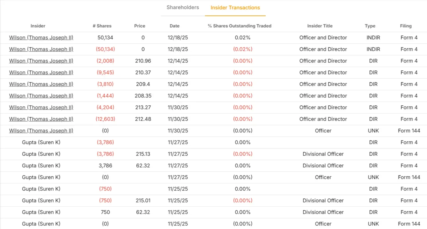Open Wilson link in the 213.27 price row
This screenshot has width=427, height=229.
point(41,107)
